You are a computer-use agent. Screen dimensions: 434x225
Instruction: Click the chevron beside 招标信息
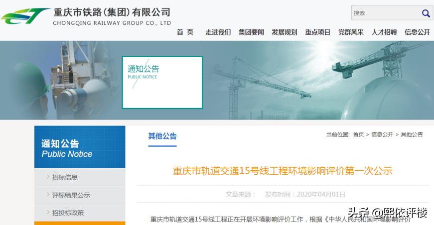click(48, 177)
